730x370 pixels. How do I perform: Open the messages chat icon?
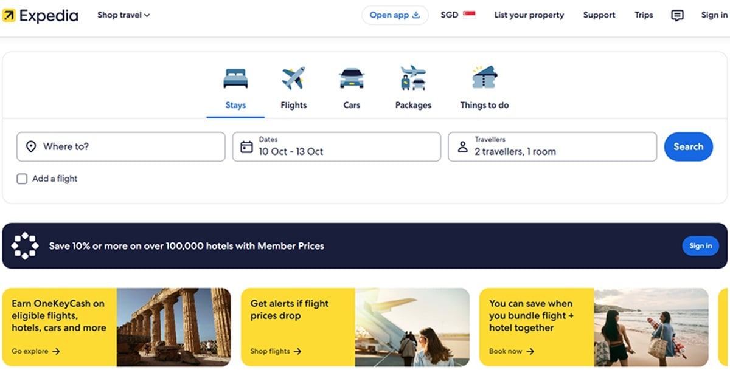coord(677,15)
